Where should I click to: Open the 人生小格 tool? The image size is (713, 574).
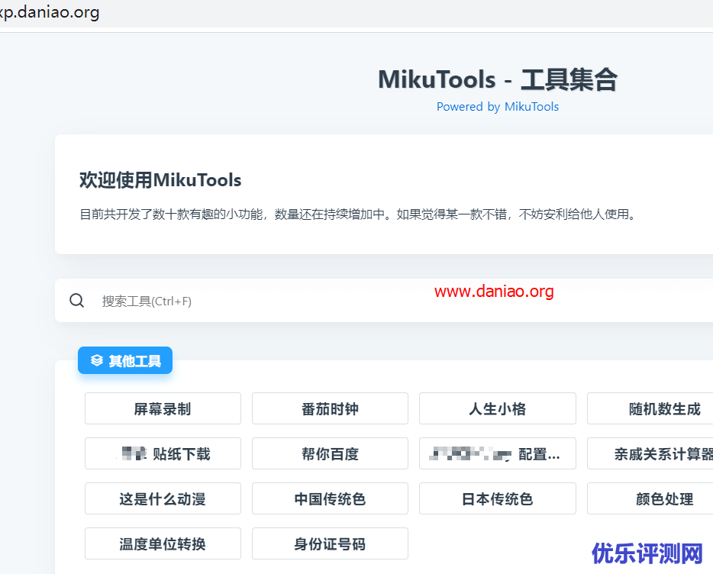[x=498, y=408]
